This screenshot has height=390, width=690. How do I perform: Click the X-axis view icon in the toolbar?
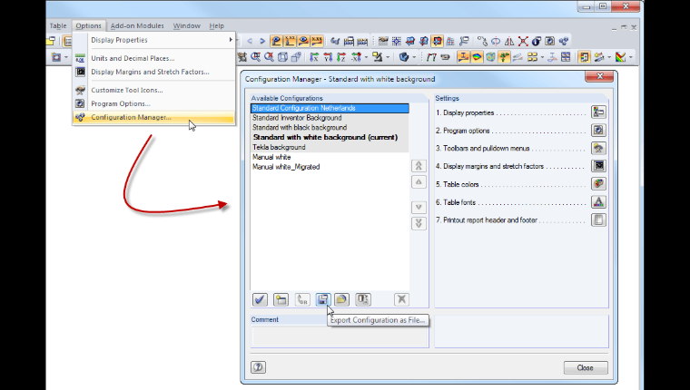point(314,57)
